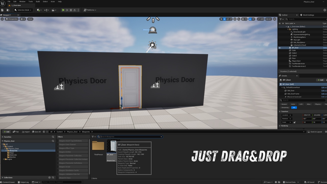Open the Build menu
This screenshot has width=327, height=184.
point(38,2)
